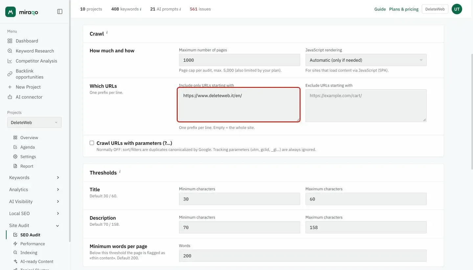473x270 pixels.
Task: Click the Competitor Analysis chart icon
Action: pyautogui.click(x=10, y=61)
